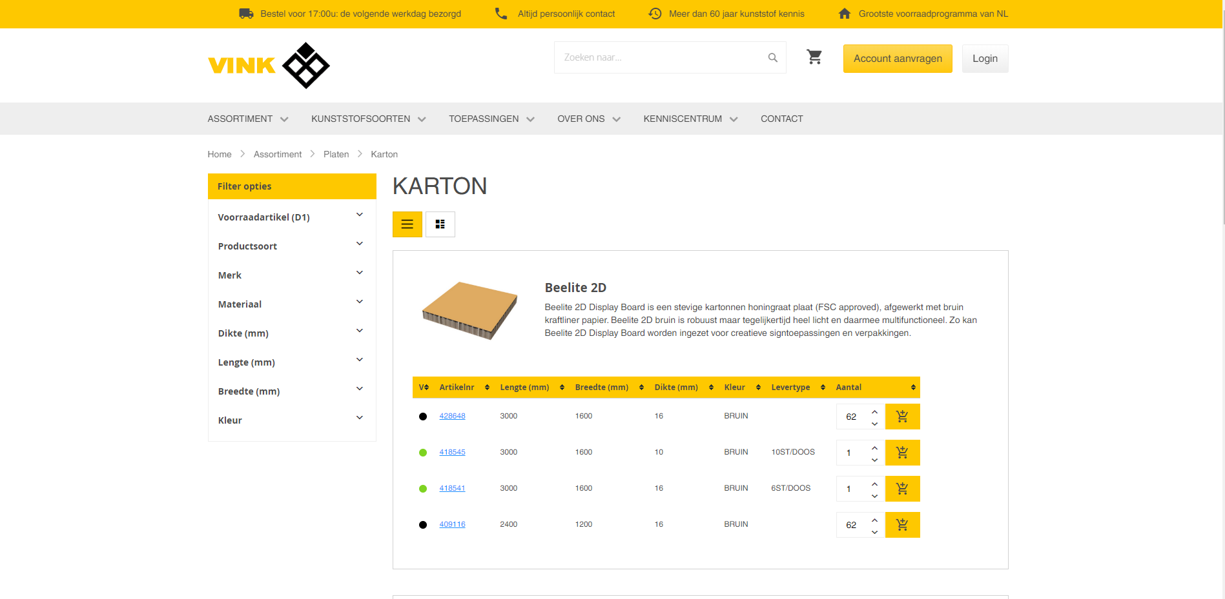Open article link 428648

coord(452,416)
